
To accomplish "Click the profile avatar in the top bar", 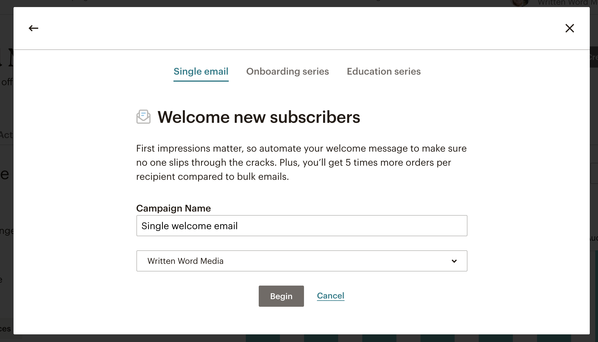I will pyautogui.click(x=520, y=3).
